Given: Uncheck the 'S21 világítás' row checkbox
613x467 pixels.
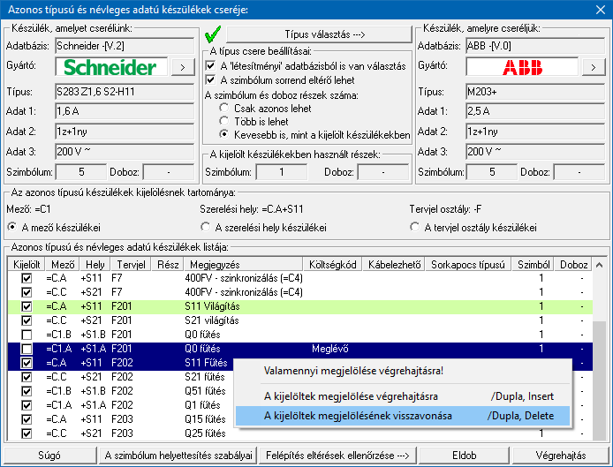Looking at the screenshot, I should point(26,320).
